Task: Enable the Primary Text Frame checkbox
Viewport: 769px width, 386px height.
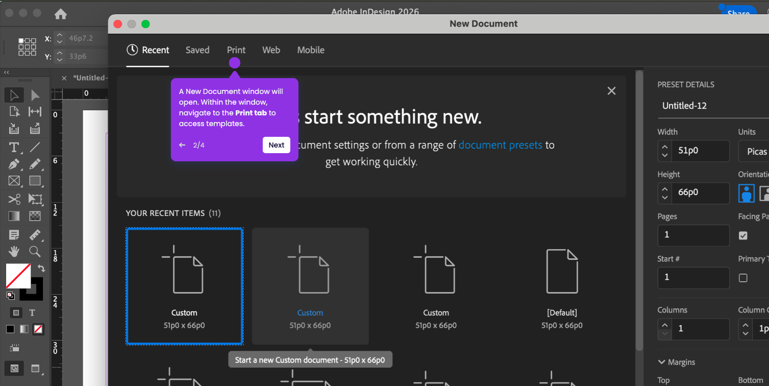Action: pos(743,278)
